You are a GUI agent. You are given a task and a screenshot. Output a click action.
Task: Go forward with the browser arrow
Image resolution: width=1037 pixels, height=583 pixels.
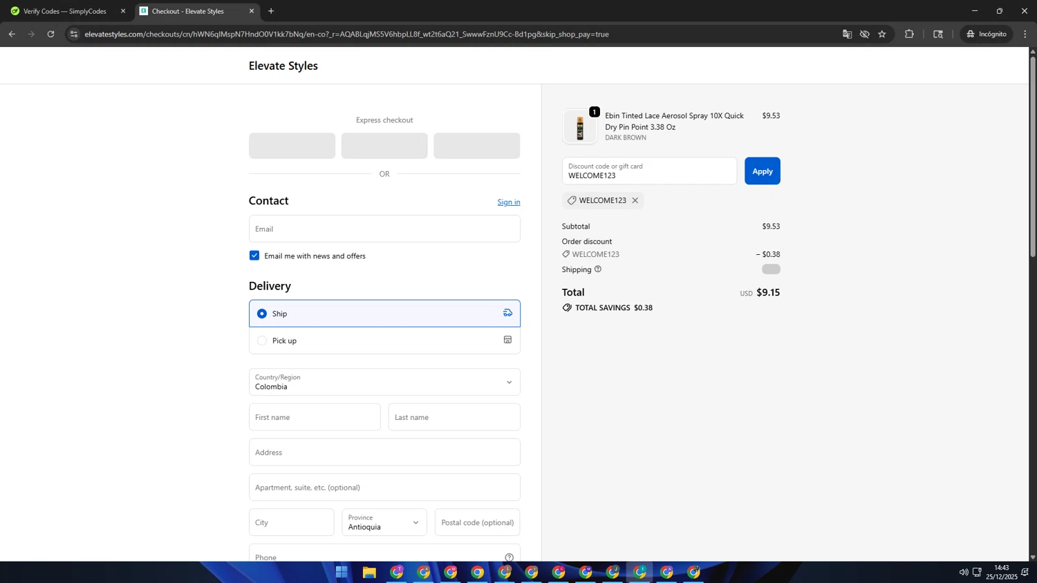coord(31,34)
